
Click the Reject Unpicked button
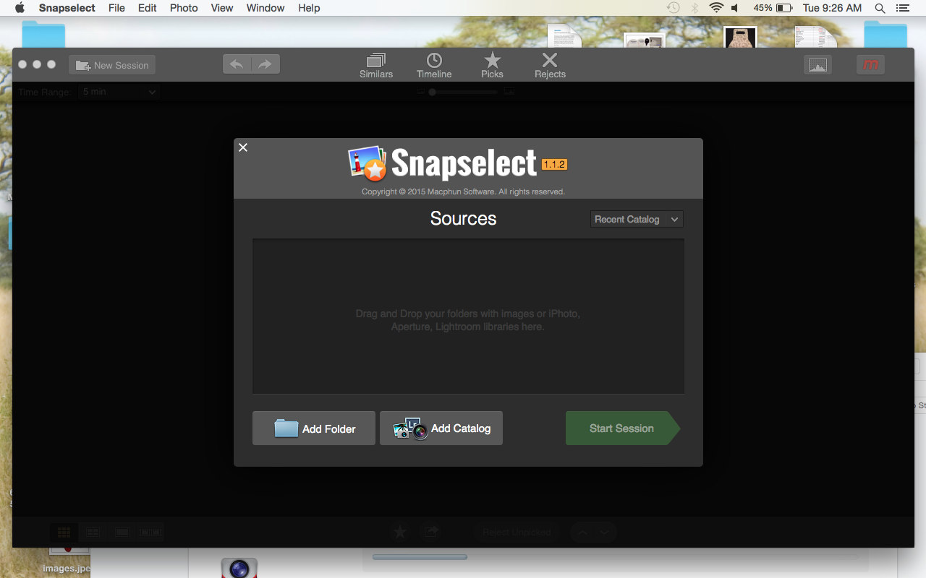(517, 532)
